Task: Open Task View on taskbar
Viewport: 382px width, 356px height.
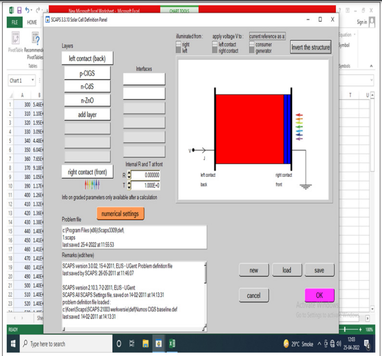Action: click(132, 344)
